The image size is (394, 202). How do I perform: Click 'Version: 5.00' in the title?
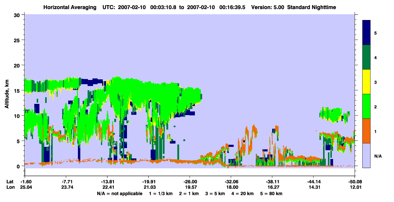pos(267,7)
